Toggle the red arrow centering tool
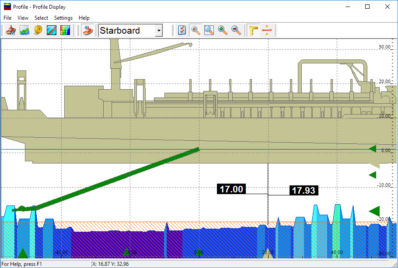398x268 pixels. [x=267, y=31]
